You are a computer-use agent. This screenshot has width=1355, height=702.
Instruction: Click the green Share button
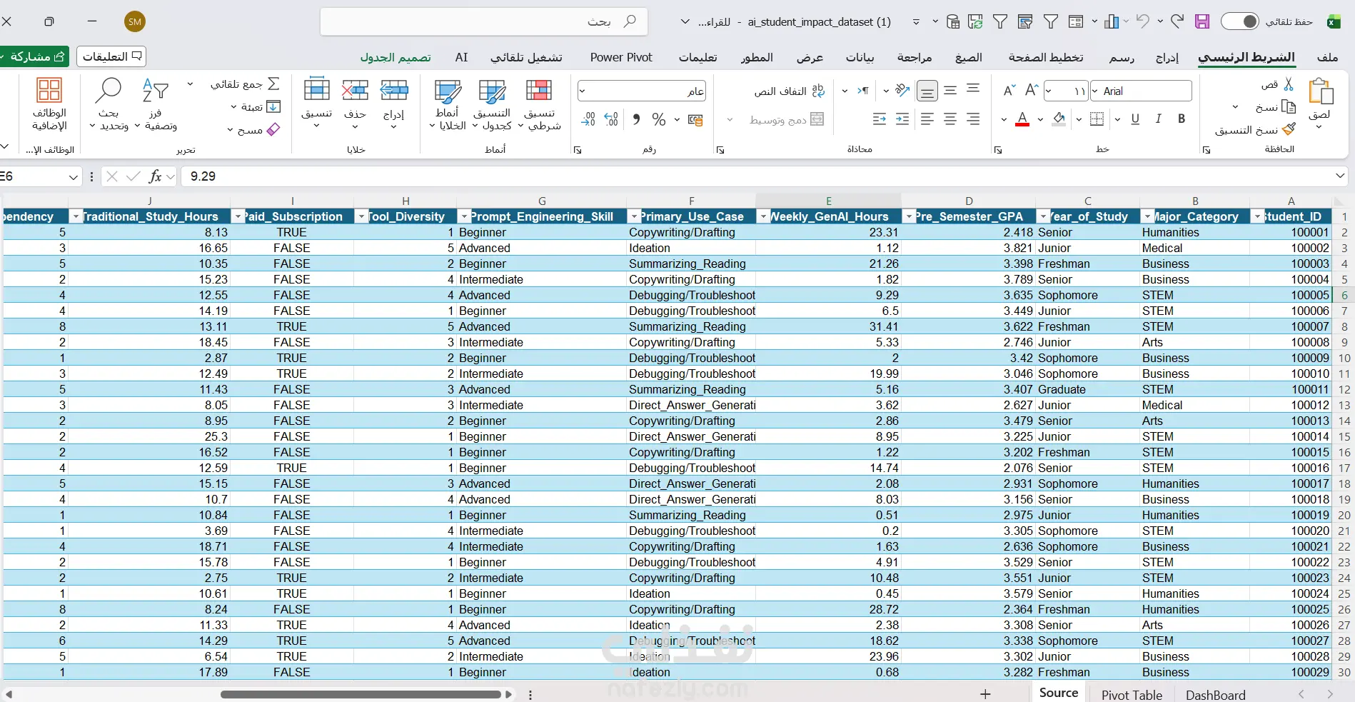click(34, 56)
